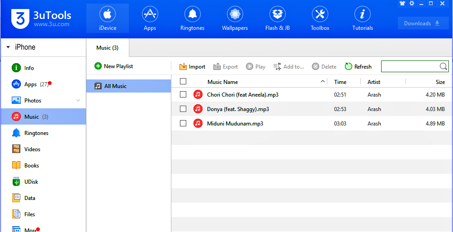Click the Play toolbar button
453x232 pixels.
click(x=256, y=67)
